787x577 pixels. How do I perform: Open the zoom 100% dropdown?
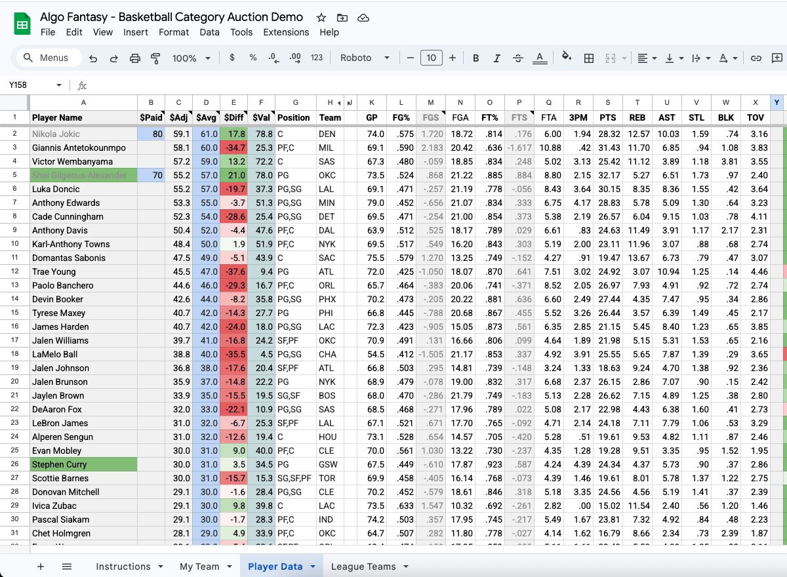pos(191,58)
